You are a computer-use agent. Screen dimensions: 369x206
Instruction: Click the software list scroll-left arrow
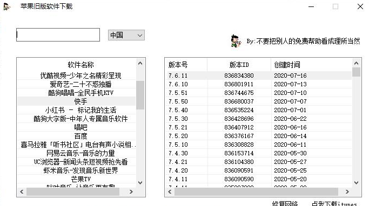[22, 191]
